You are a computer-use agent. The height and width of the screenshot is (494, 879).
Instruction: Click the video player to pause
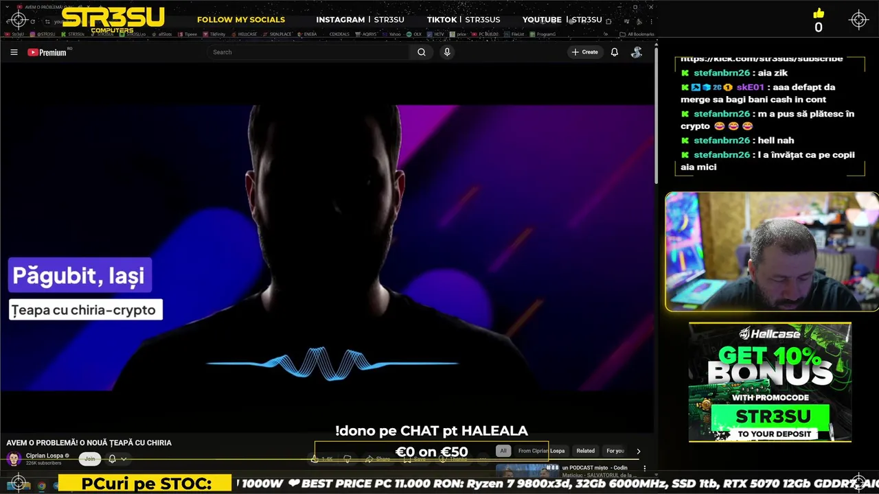(328, 247)
